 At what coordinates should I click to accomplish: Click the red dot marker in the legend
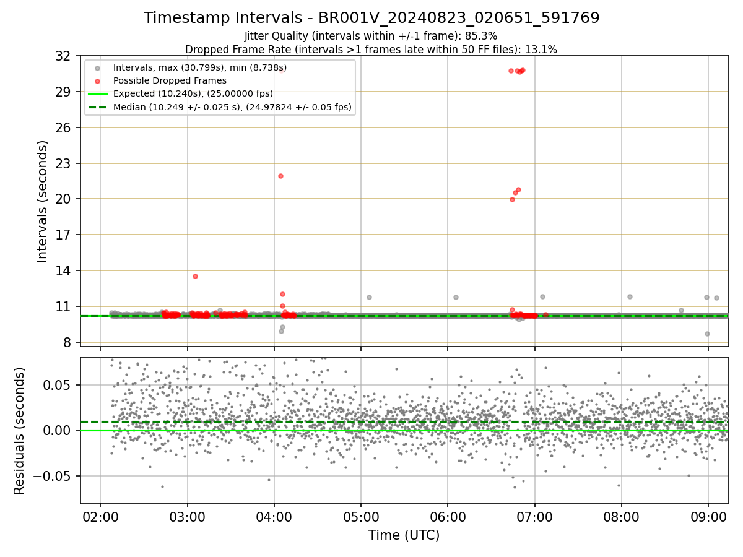[x=97, y=80]
